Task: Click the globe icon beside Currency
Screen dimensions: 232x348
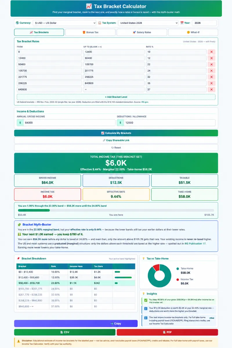Action: click(x=17, y=23)
